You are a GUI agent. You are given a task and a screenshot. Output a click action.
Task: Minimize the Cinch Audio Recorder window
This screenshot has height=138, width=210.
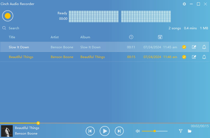(x=191, y=4)
